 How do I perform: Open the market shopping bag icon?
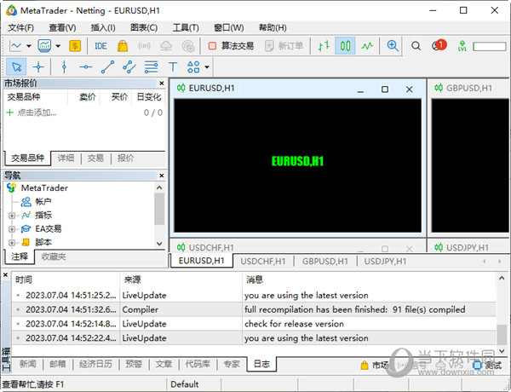pos(123,46)
